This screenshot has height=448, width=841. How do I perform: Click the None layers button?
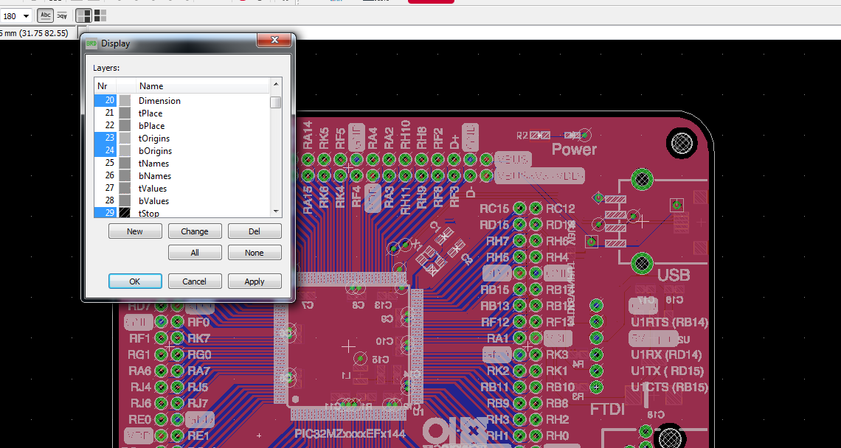pyautogui.click(x=255, y=253)
